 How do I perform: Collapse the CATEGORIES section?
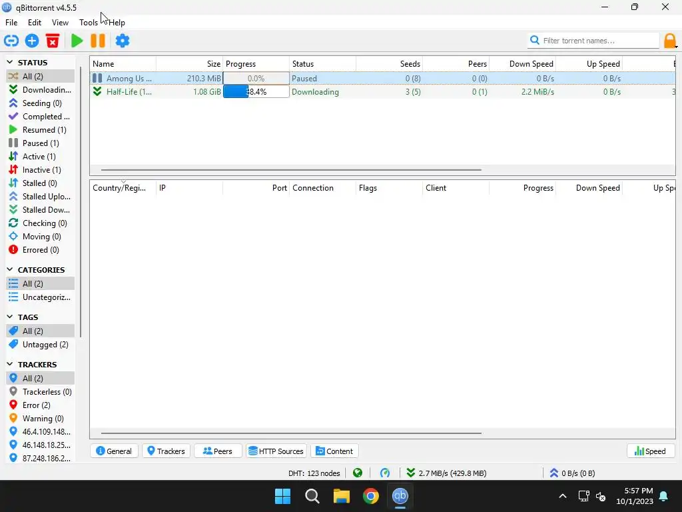(x=9, y=269)
